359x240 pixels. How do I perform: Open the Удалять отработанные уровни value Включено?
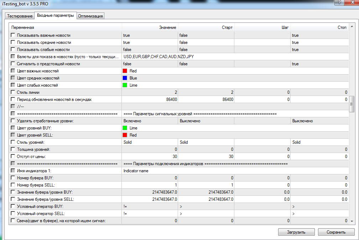tap(150, 121)
